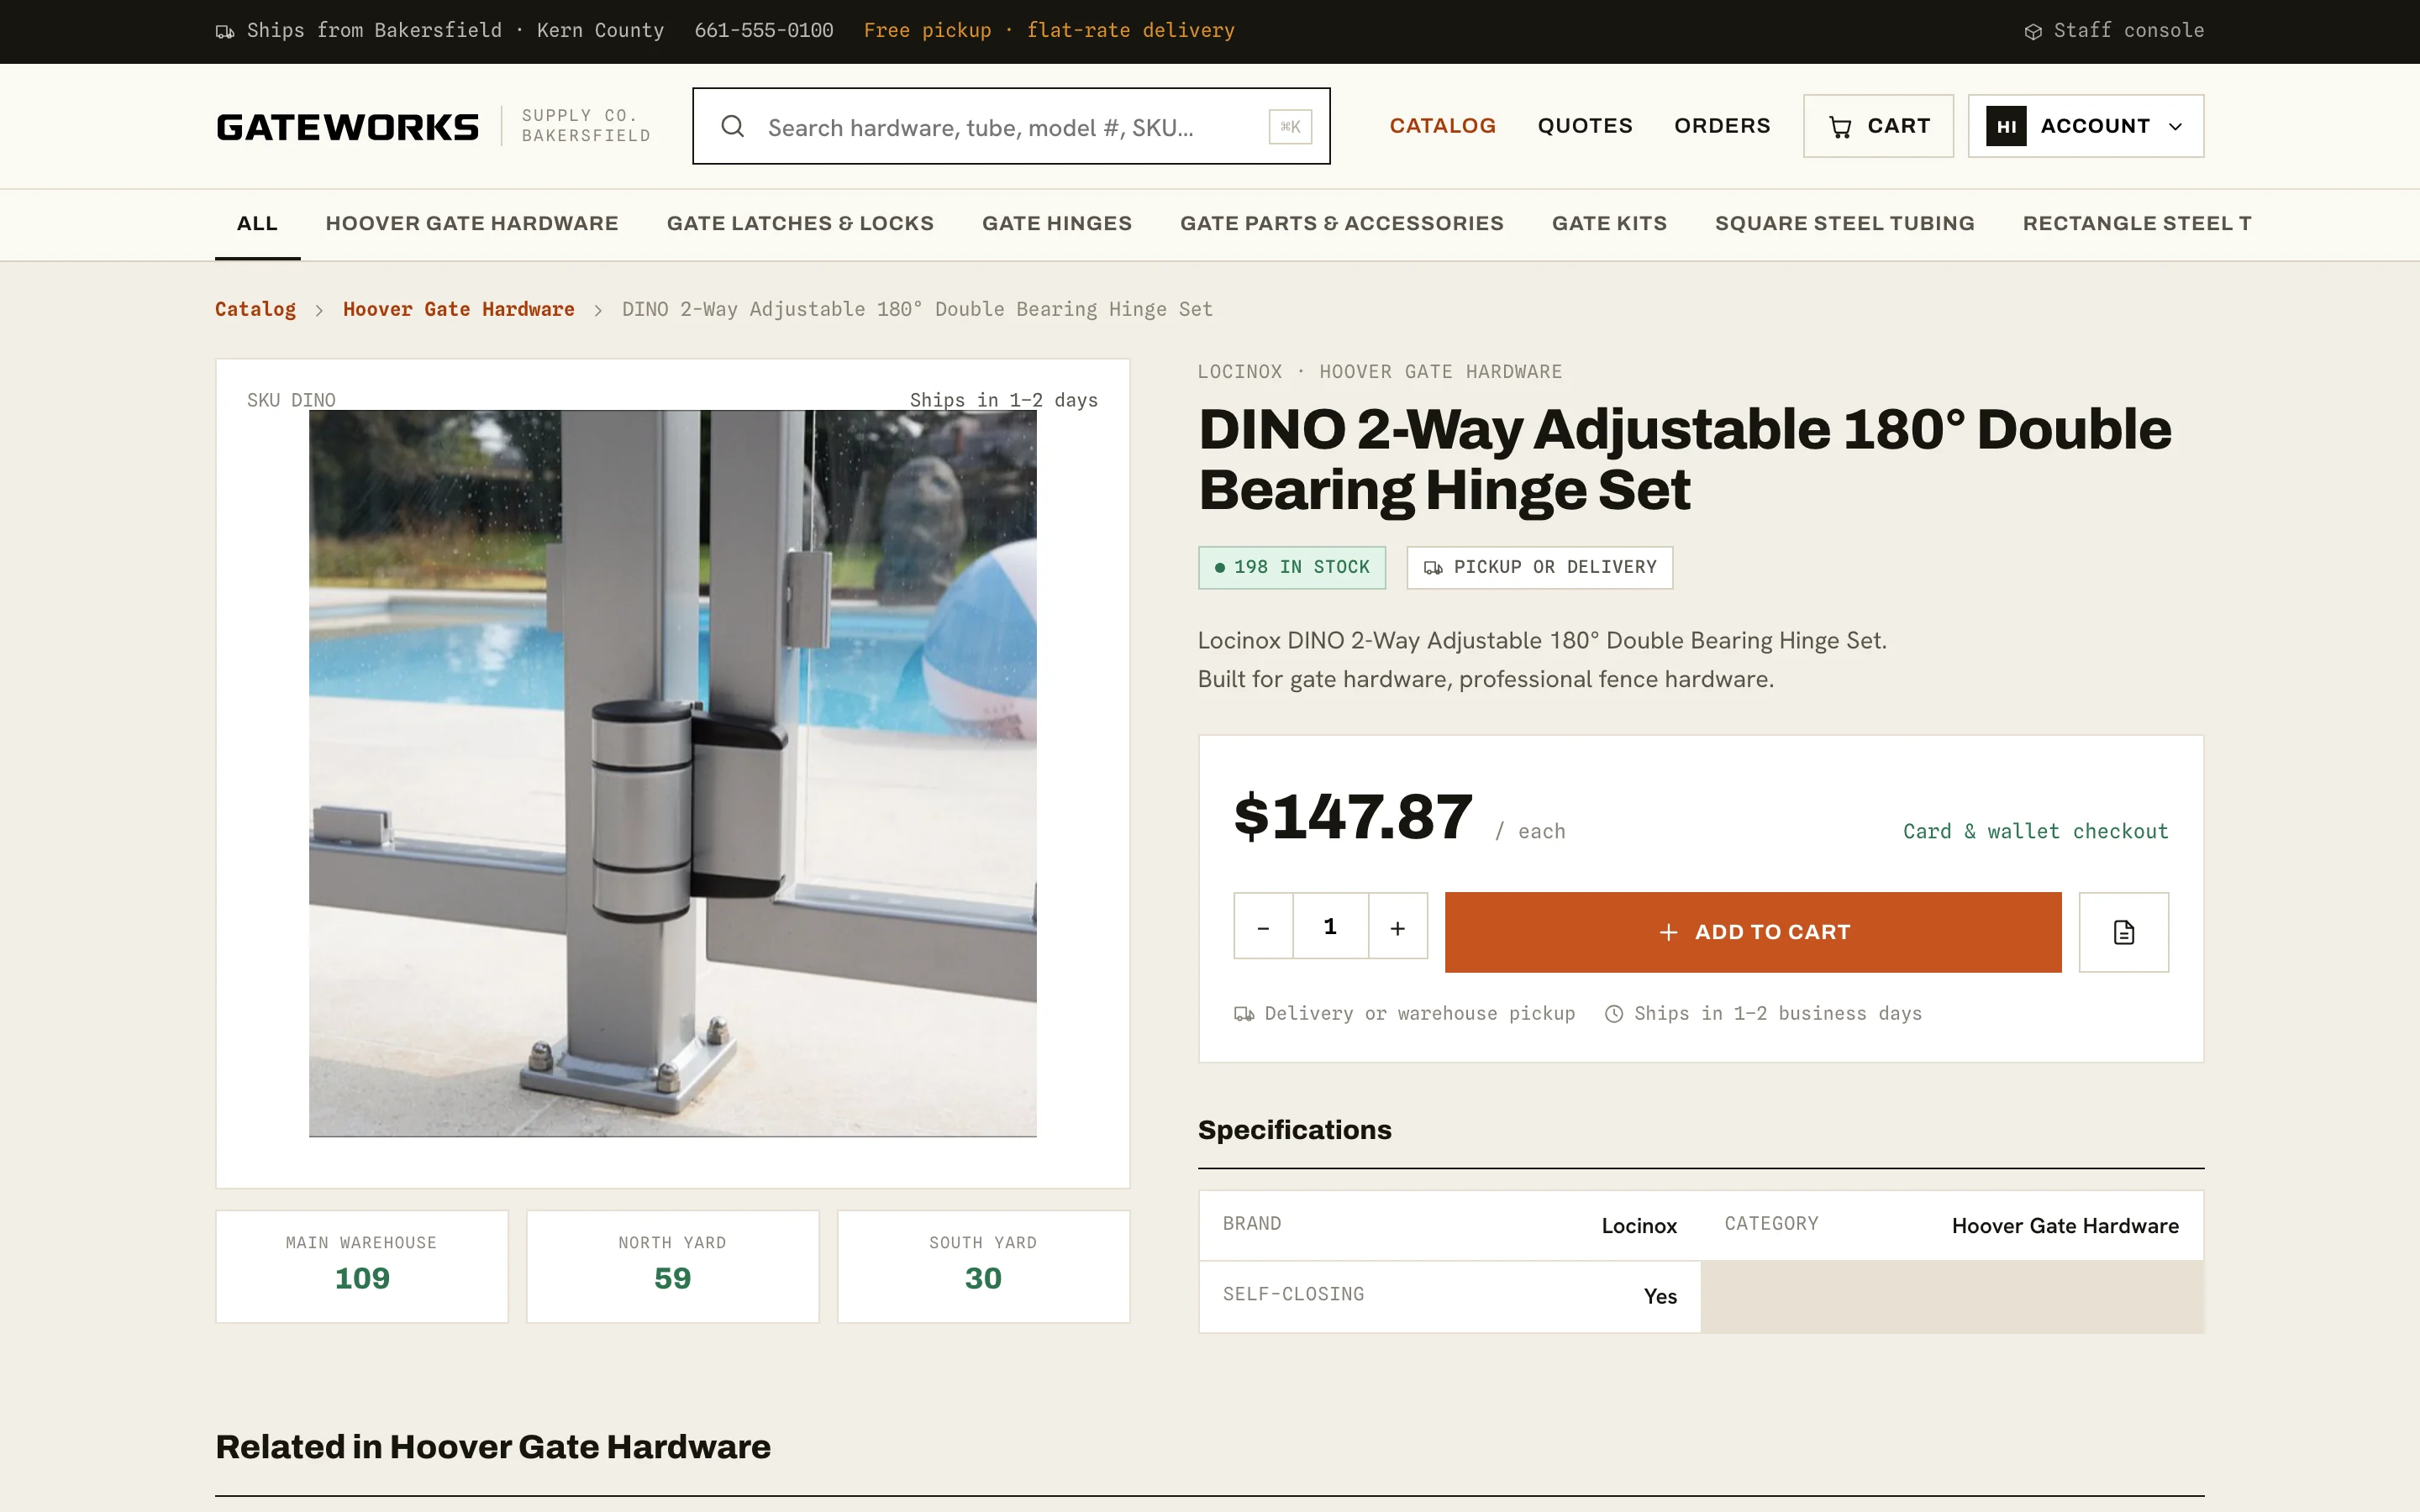Click the DINO hinge product image
This screenshot has width=2420, height=1512.
tap(672, 773)
